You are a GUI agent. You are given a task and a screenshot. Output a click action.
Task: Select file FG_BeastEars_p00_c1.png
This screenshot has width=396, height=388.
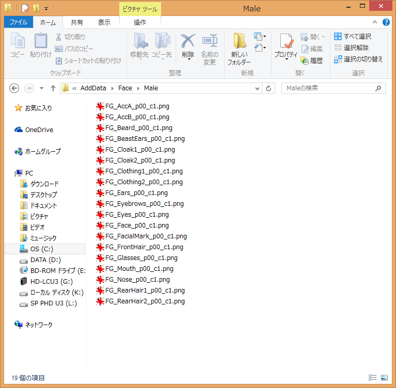pyautogui.click(x=140, y=139)
